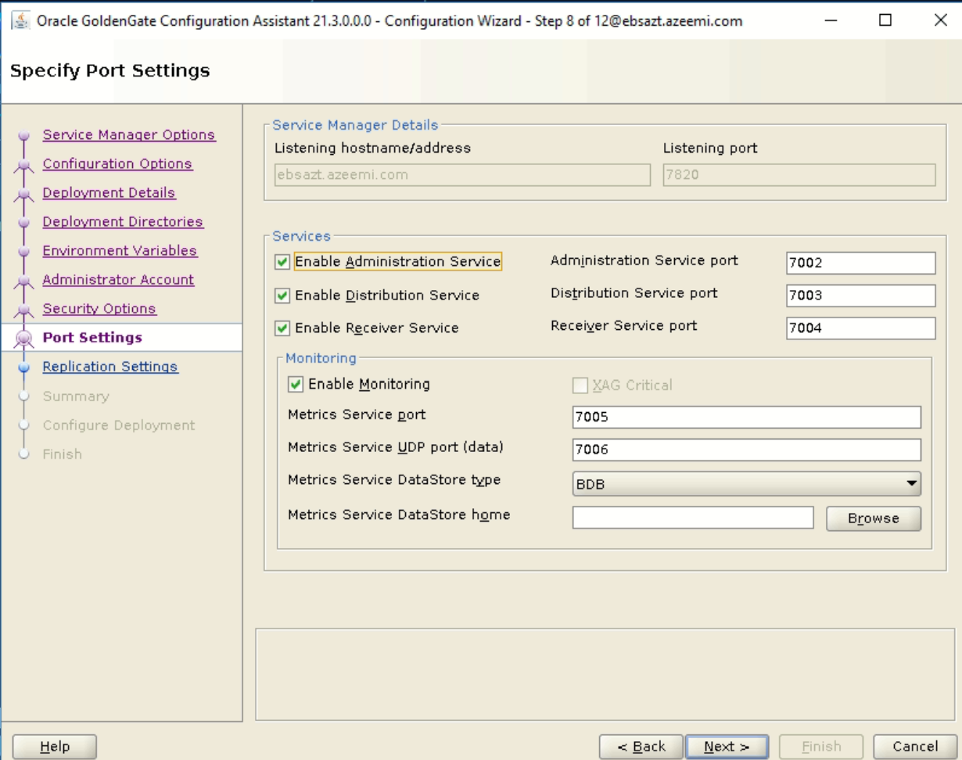962x760 pixels.
Task: Click the Metrics Service UDP port label
Action: click(x=394, y=447)
